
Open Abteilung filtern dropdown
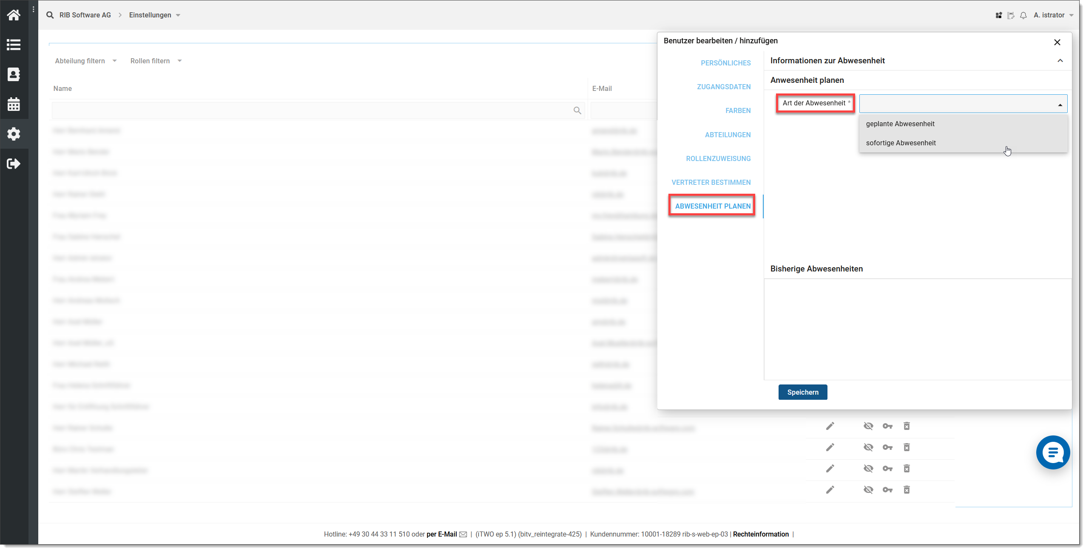tap(85, 61)
